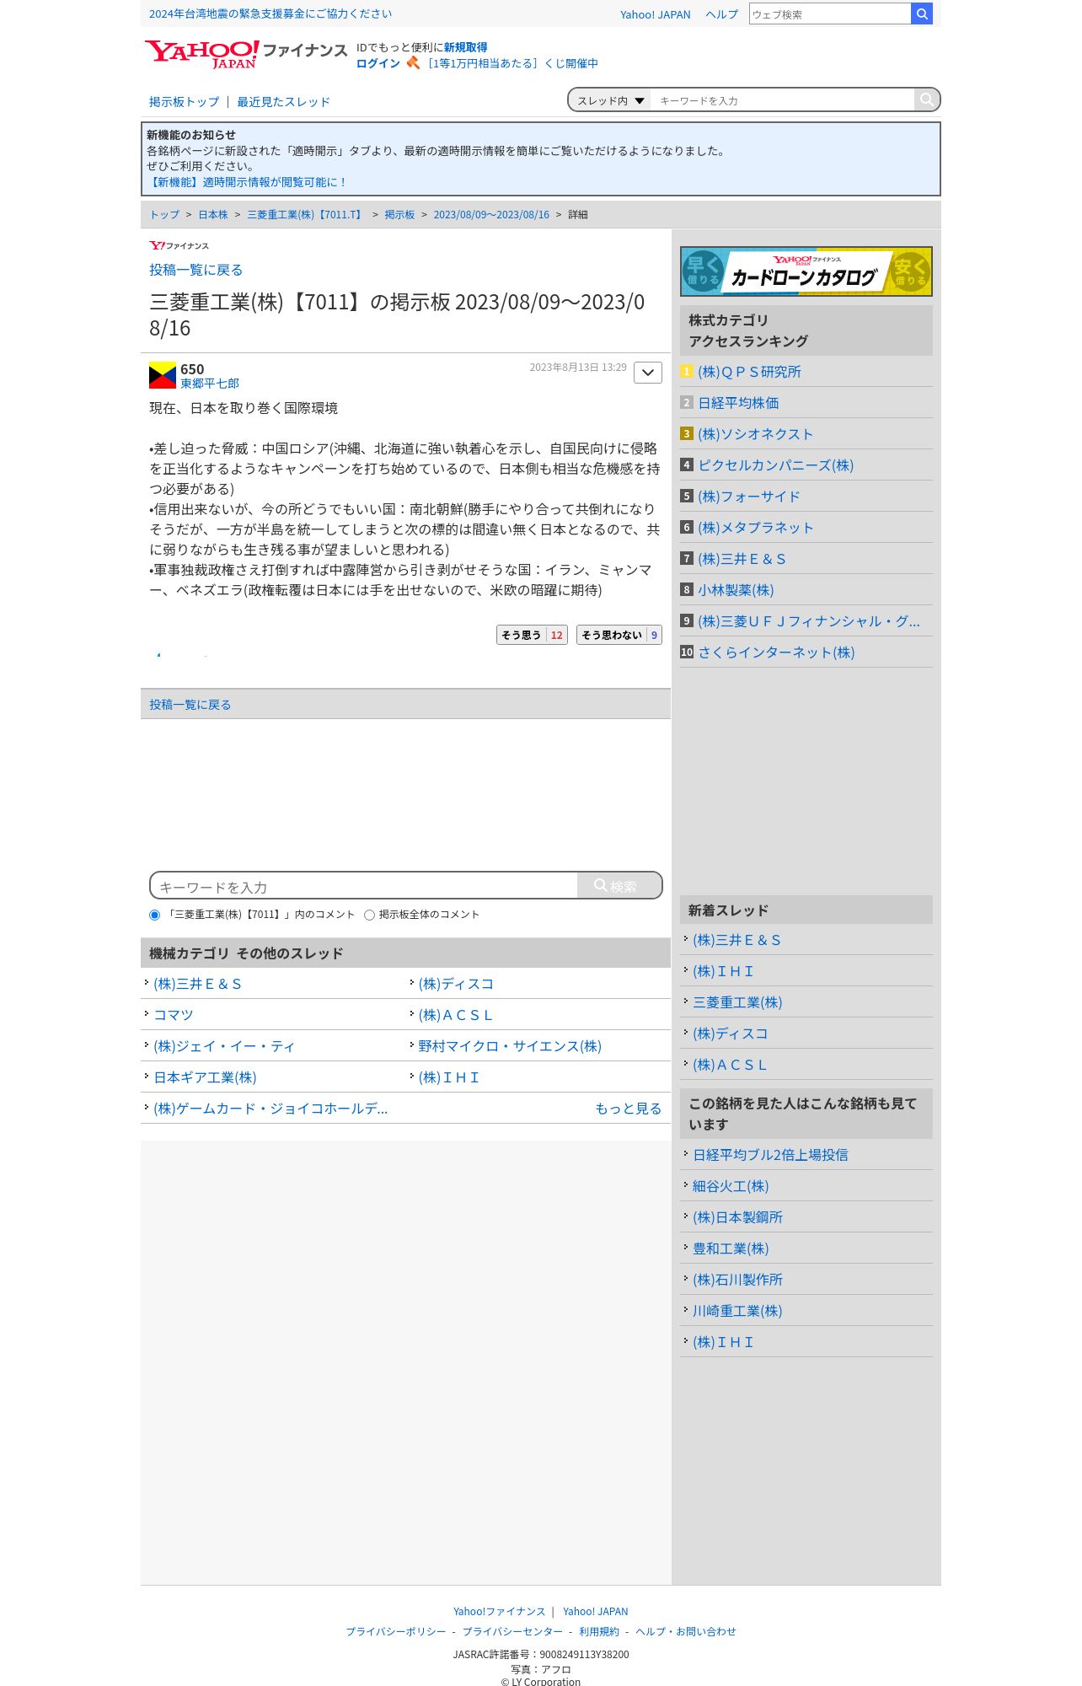Click 投稿一覧に戻る below the post
Screen dimensions: 1082x1686
[190, 705]
